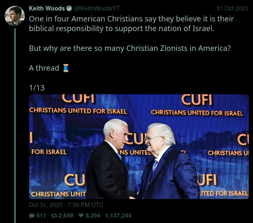Viewport: 253px width, 223px height.
Task: Click the 2,649 retweets count
Action: point(66,215)
